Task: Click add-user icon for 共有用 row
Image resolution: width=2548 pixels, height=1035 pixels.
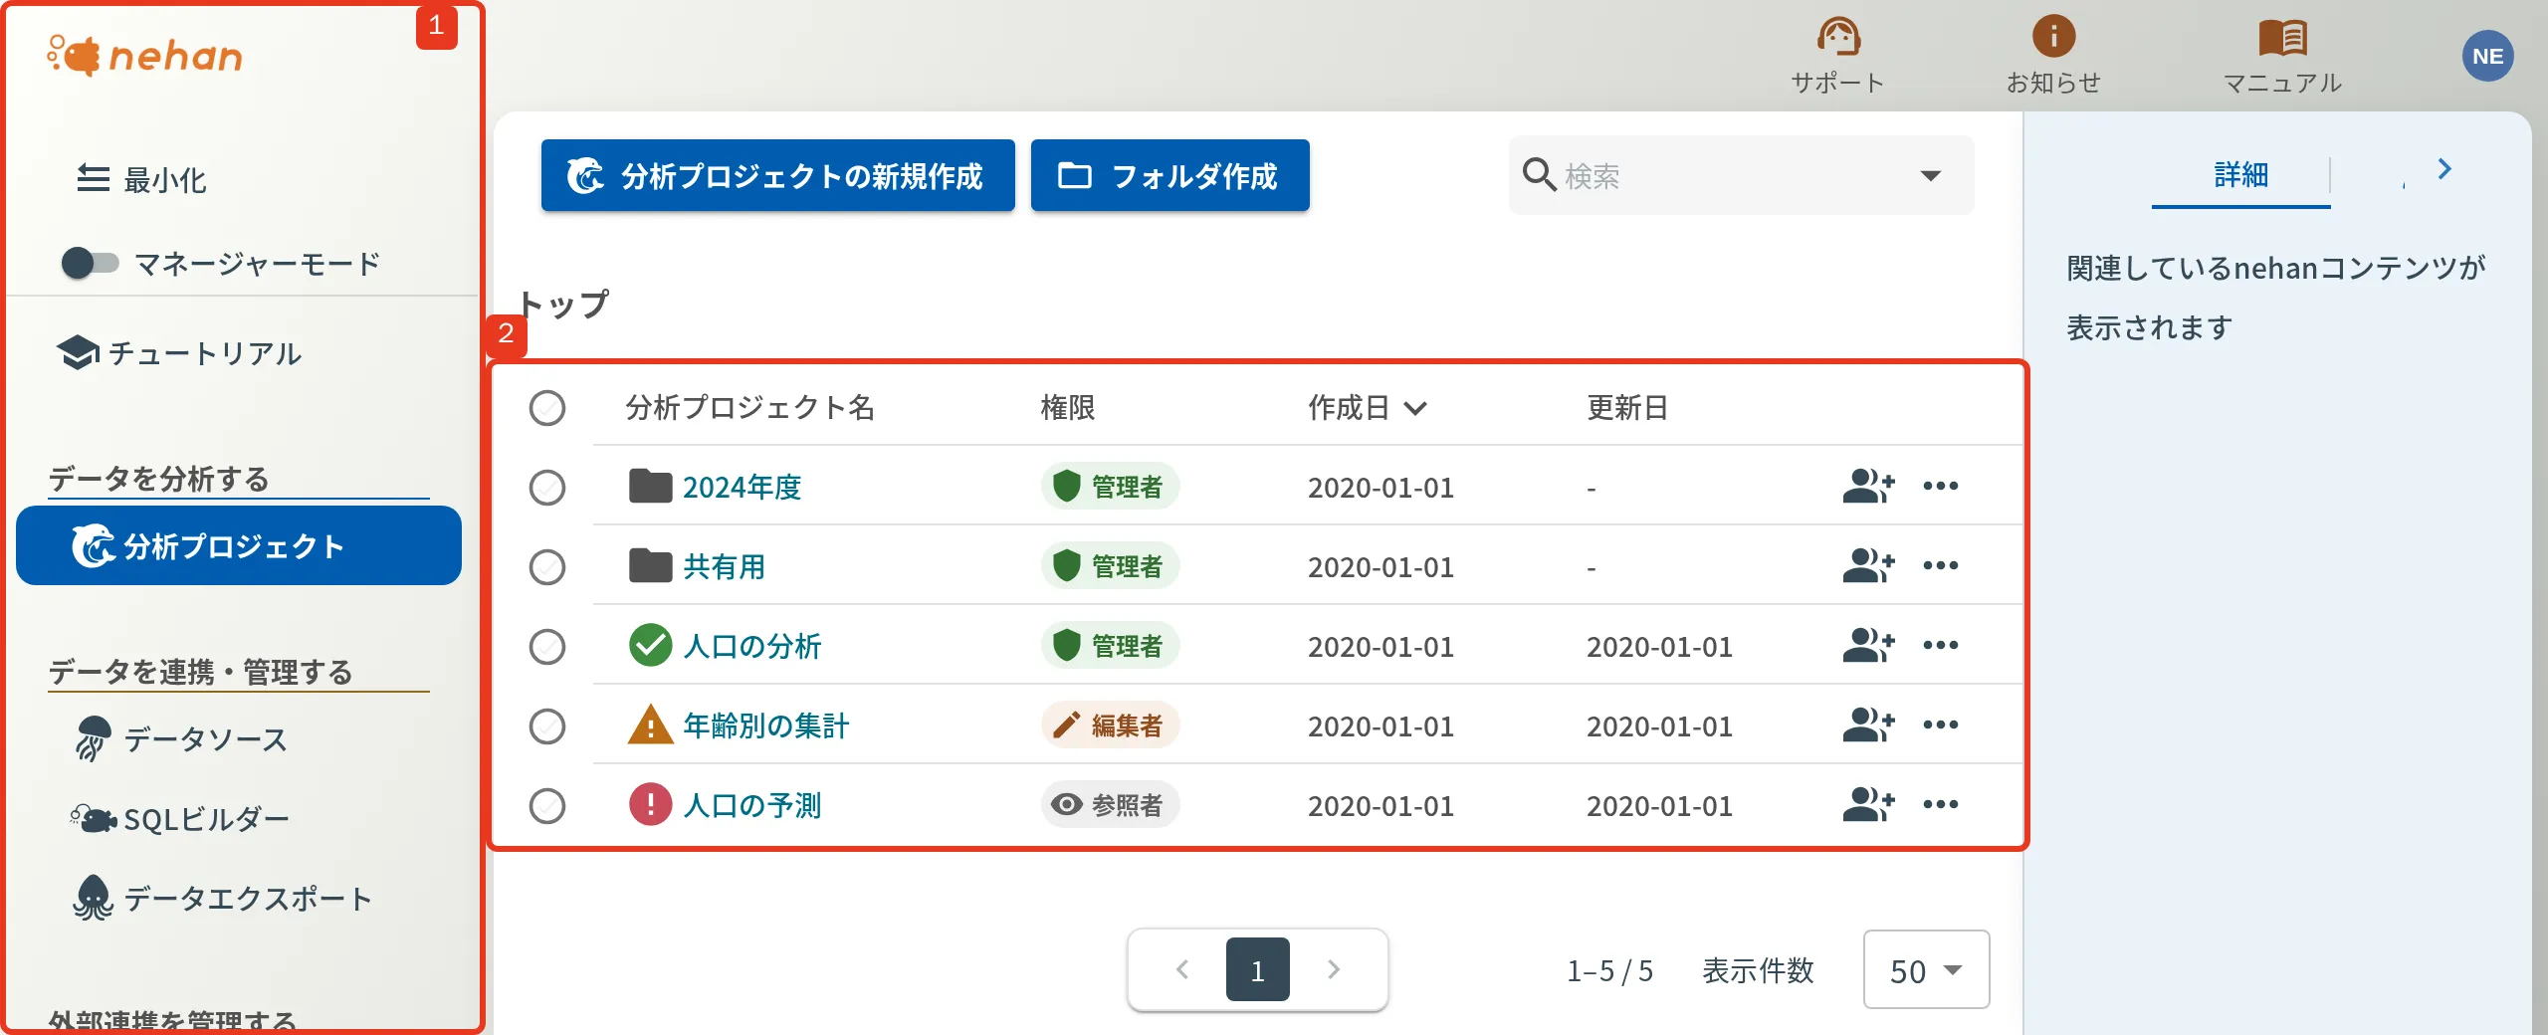Action: (1868, 565)
